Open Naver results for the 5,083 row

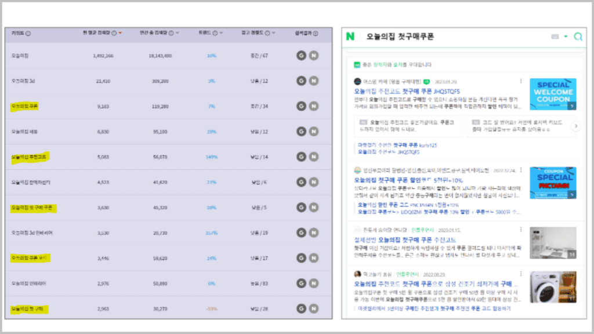tap(314, 157)
